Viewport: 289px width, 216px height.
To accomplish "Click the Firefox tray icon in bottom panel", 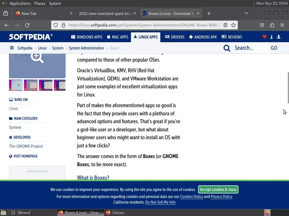I will (267, 213).
